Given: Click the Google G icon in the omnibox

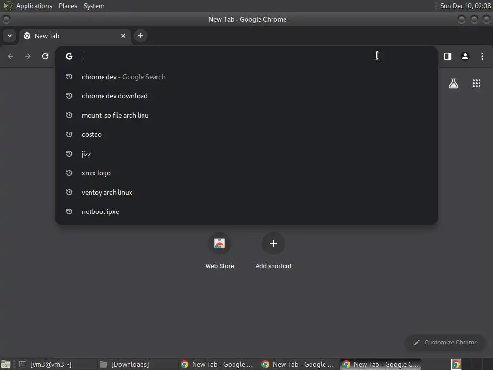Looking at the screenshot, I should click(x=69, y=56).
